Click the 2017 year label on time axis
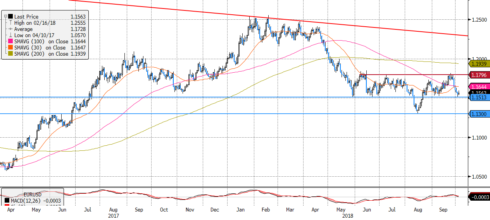The height and width of the screenshot is (220, 490). tap(114, 216)
